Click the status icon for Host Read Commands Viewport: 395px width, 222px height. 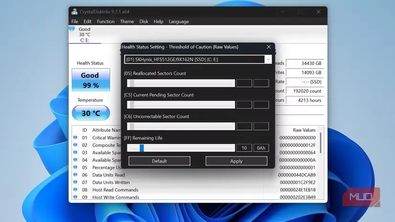[x=75, y=189]
